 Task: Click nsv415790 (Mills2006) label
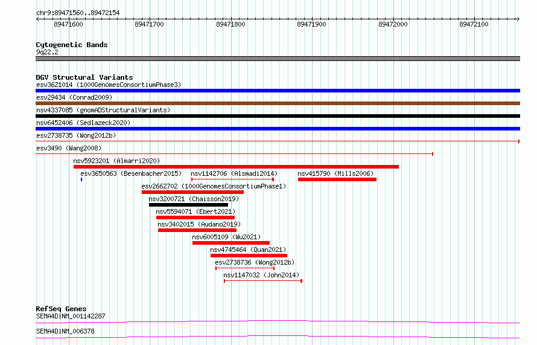(x=335, y=173)
